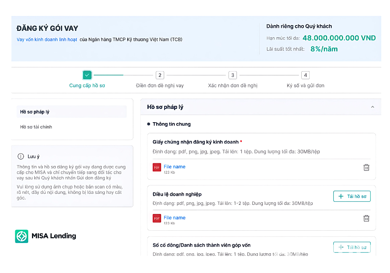Click the PDF icon beside Giấy chứng nhận file
The image size is (390, 273).
coord(157,167)
